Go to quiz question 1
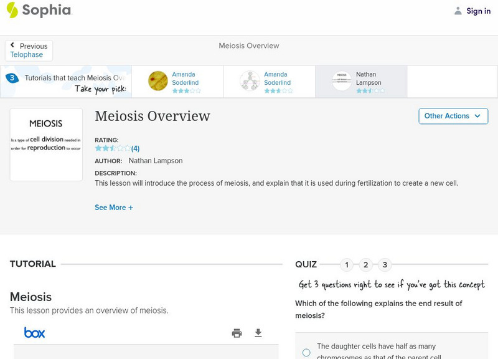This screenshot has height=359, width=498. point(347,265)
